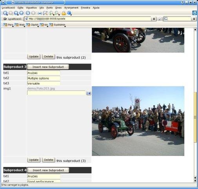
Task: Open the Finestra menu
Action: 85,8
